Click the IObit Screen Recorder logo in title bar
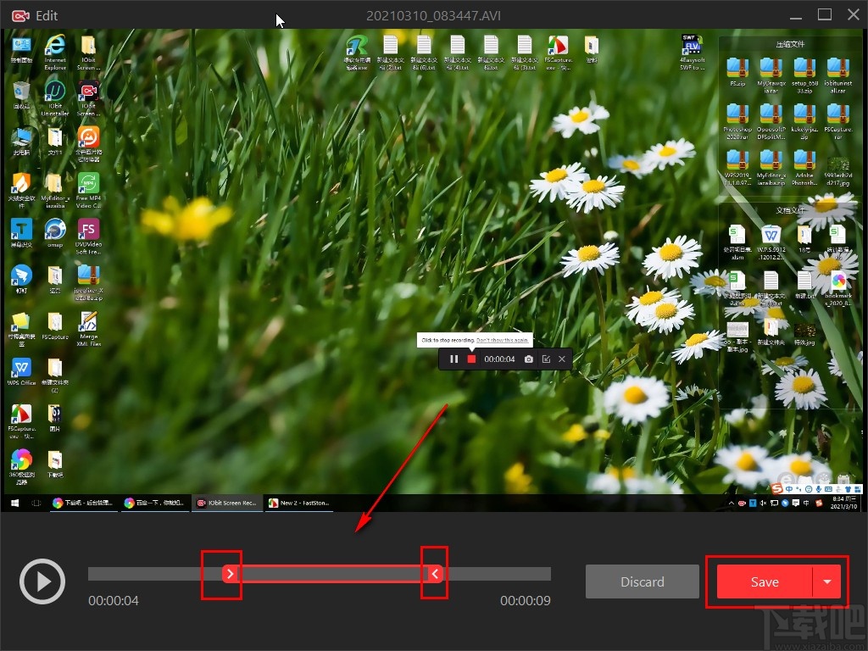Screen dimensions: 868x651 [x=20, y=15]
